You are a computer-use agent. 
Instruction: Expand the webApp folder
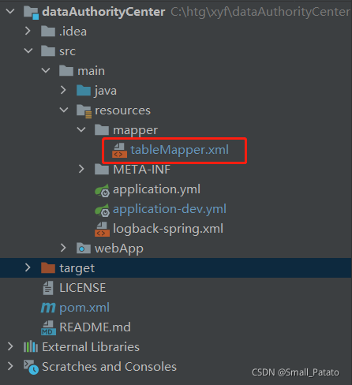coord(63,248)
